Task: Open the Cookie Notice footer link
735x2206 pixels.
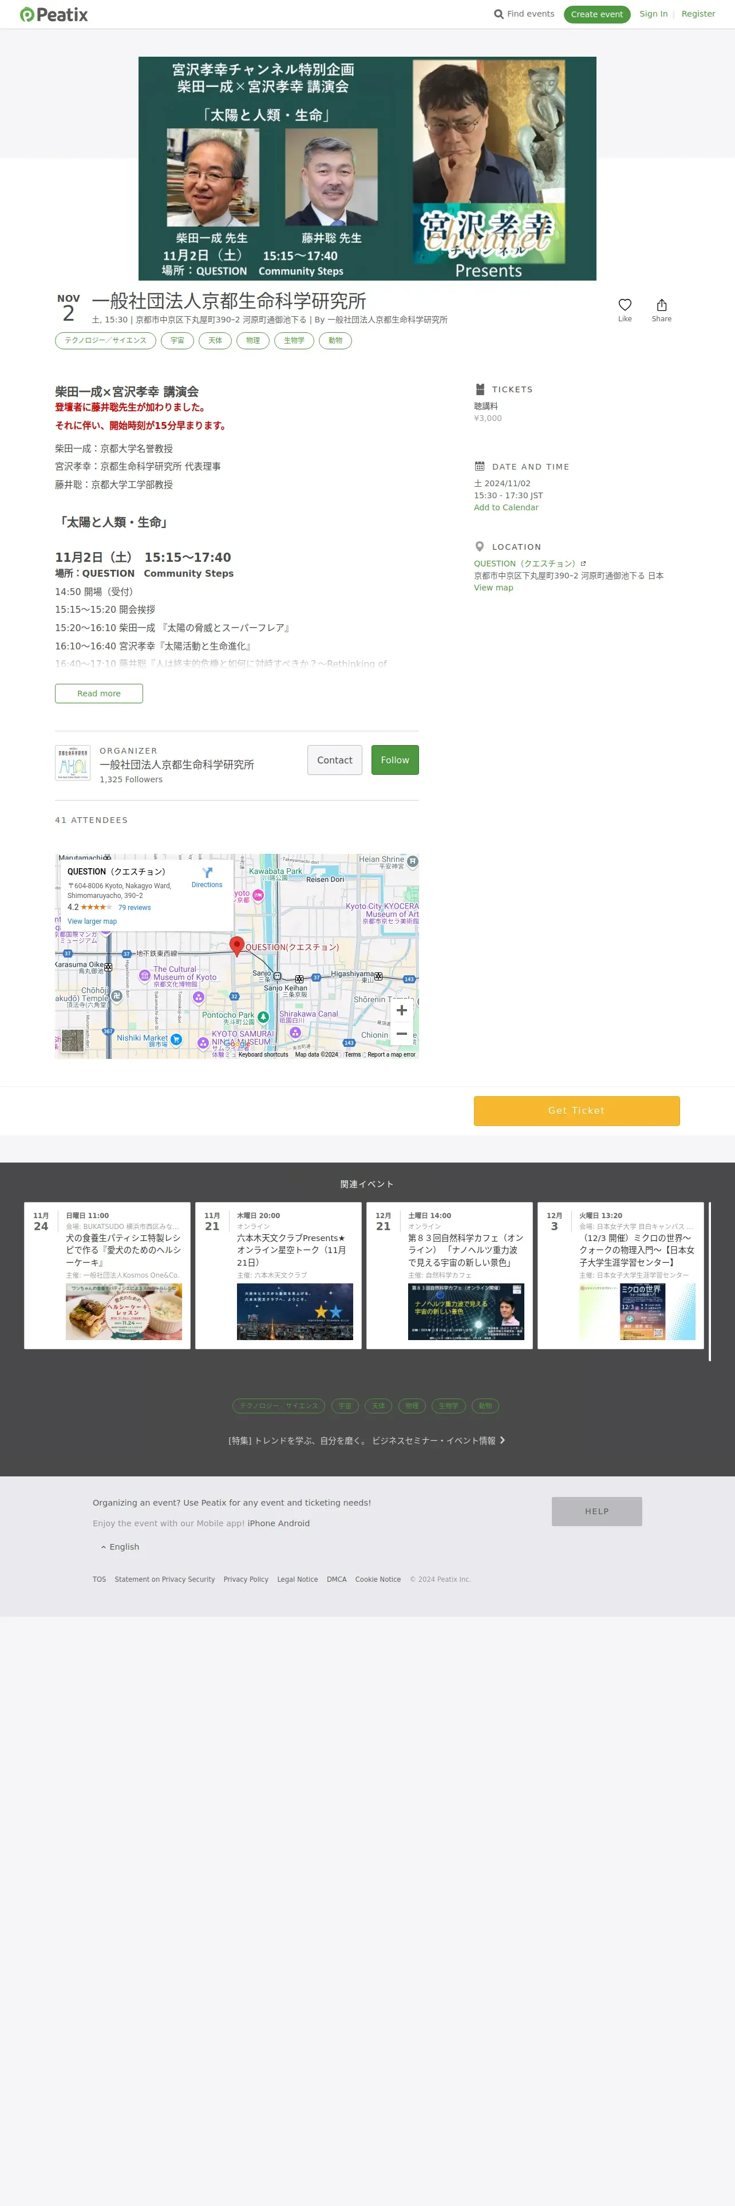Action: 377,1579
